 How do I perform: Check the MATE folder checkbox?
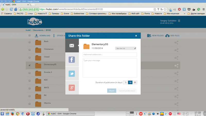29,88
